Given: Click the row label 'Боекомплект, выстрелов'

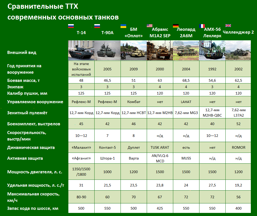Looking at the screenshot, I should tap(34, 124).
